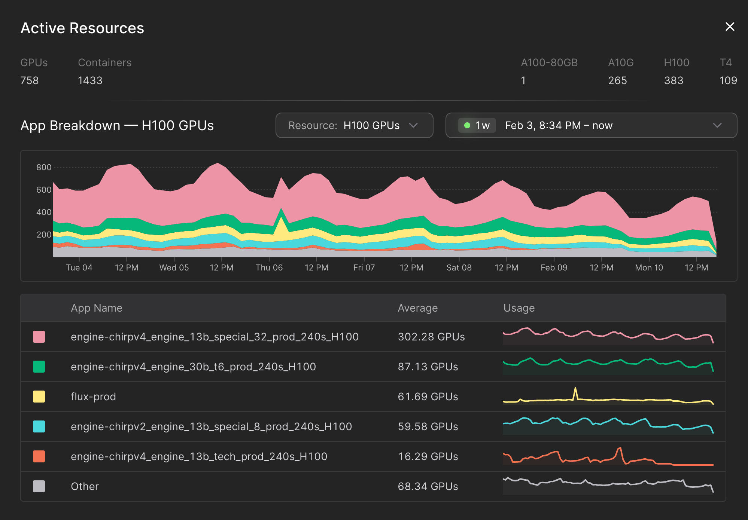Image resolution: width=748 pixels, height=520 pixels.
Task: Click the 61.69 GPUs average value
Action: click(428, 397)
